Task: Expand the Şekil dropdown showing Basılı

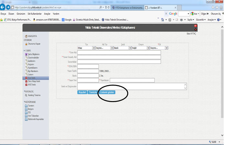Action: [x=129, y=48]
